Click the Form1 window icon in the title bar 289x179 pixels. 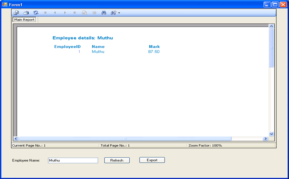5,5
